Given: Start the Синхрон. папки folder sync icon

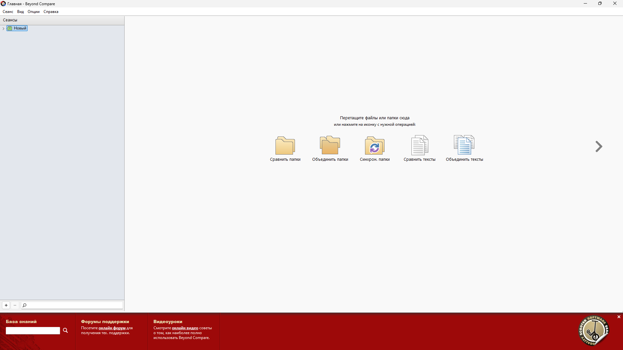Looking at the screenshot, I should point(374,146).
